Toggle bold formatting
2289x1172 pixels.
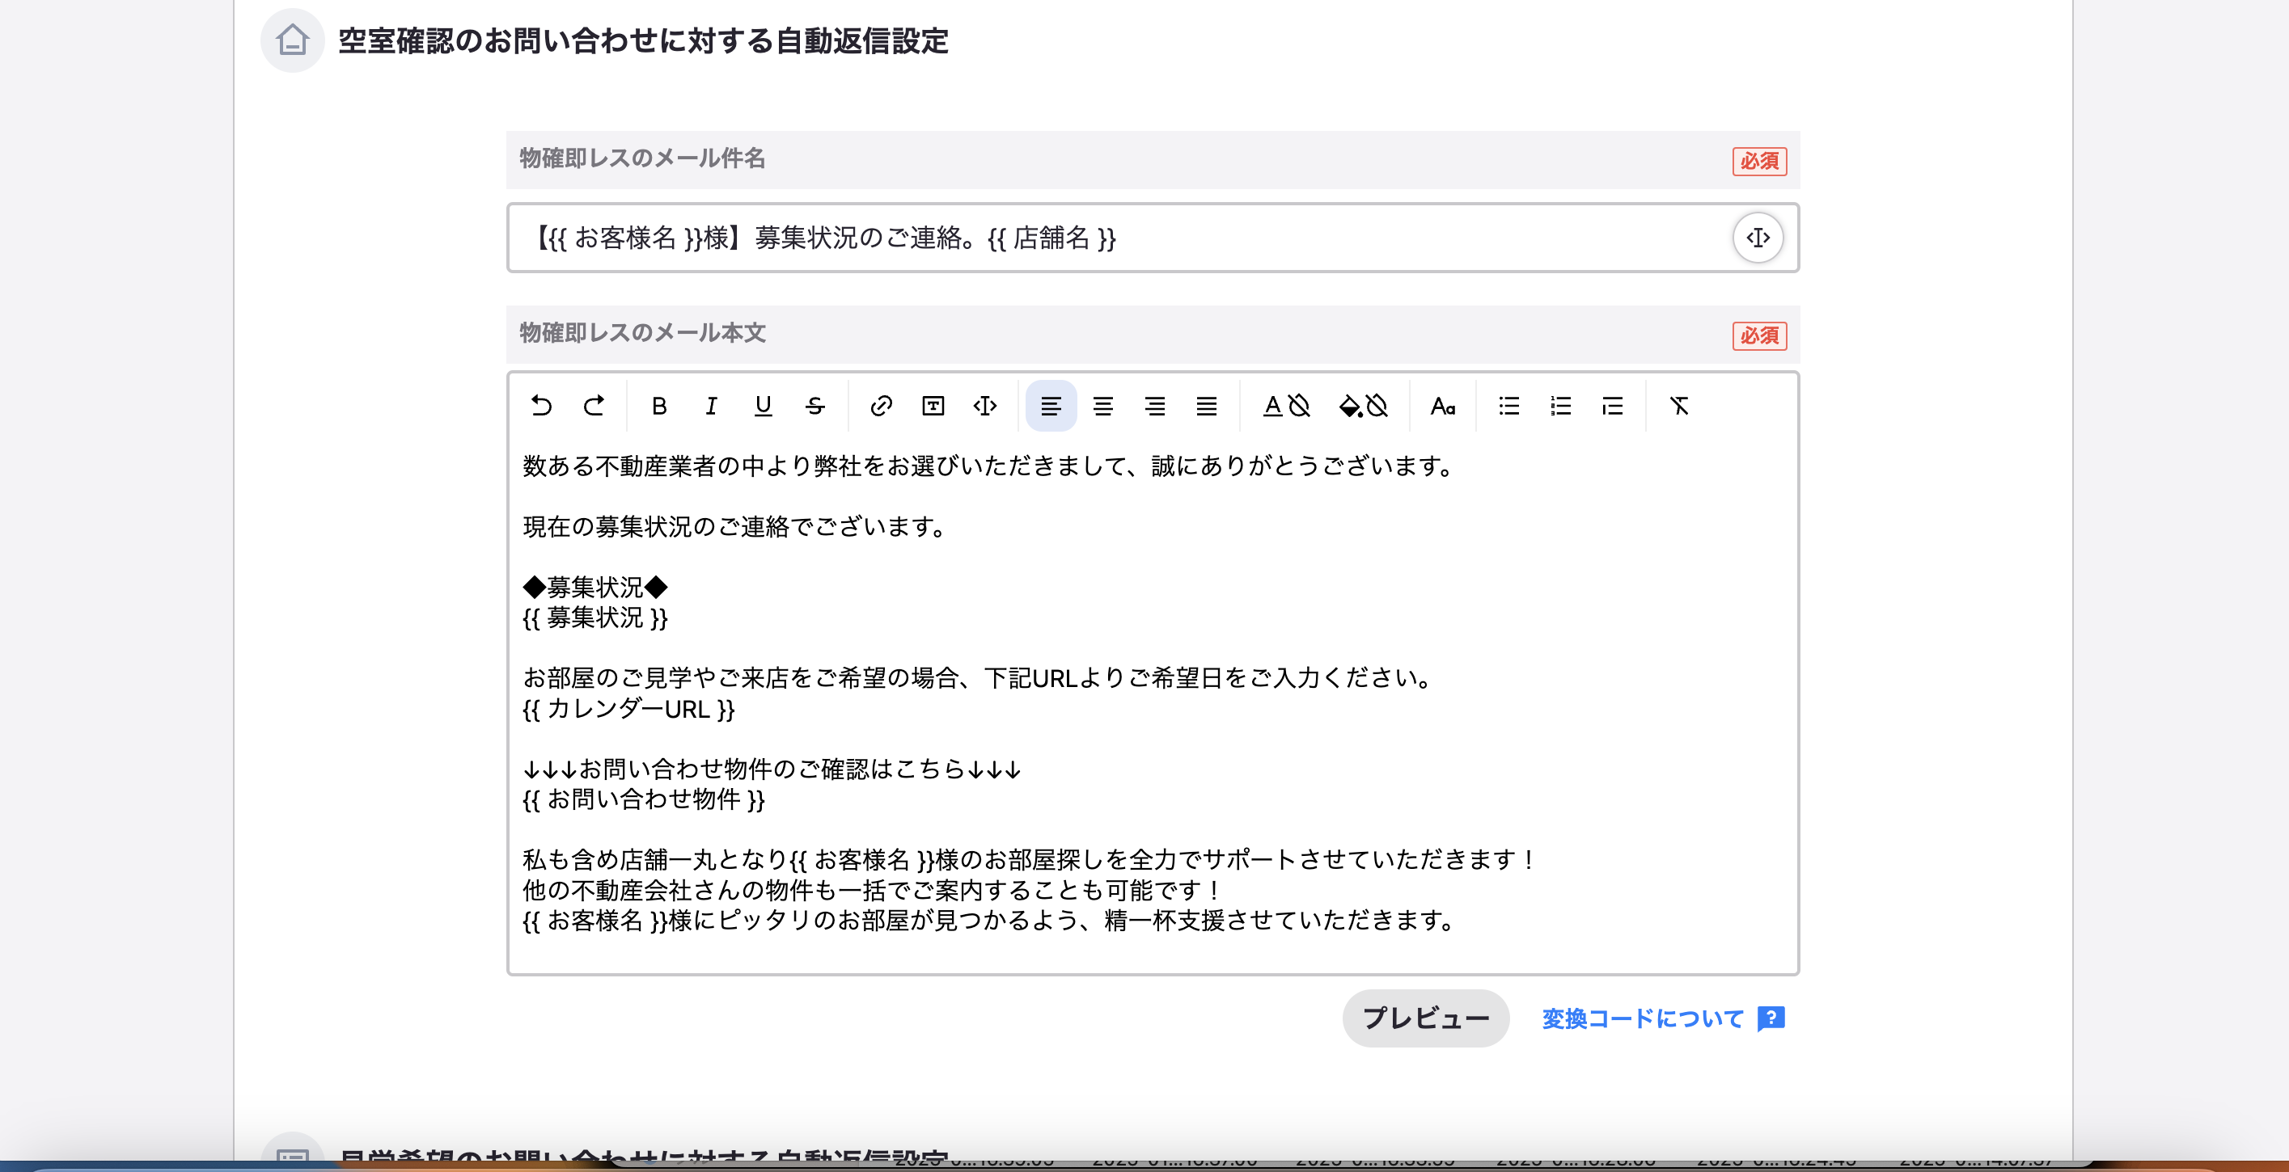point(658,406)
